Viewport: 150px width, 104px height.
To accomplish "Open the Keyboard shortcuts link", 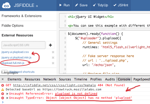I will 22,72.
